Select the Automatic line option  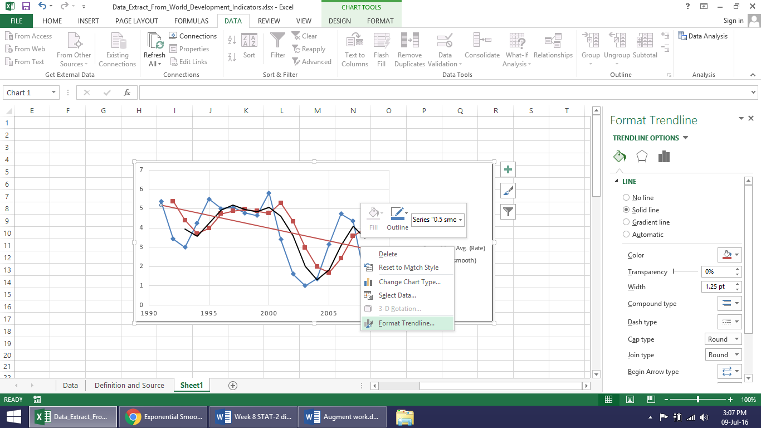[626, 235]
